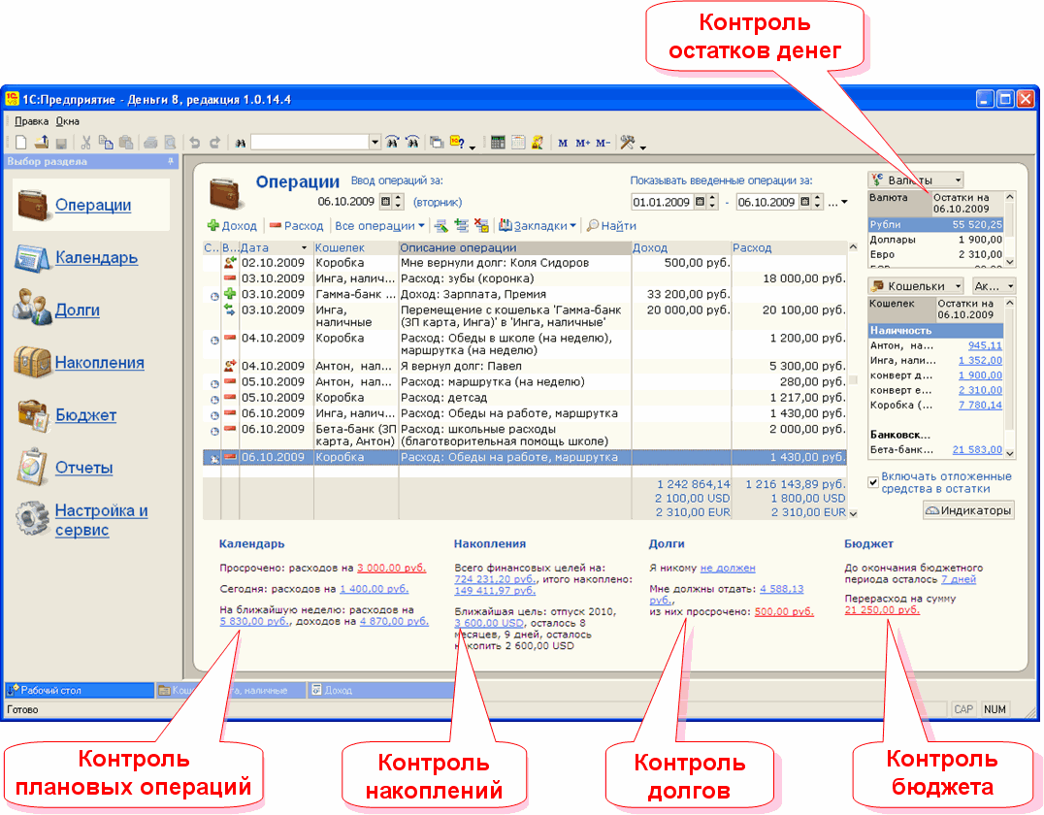Open the Calculator toolbar icon
This screenshot has width=1044, height=815.
[x=498, y=142]
